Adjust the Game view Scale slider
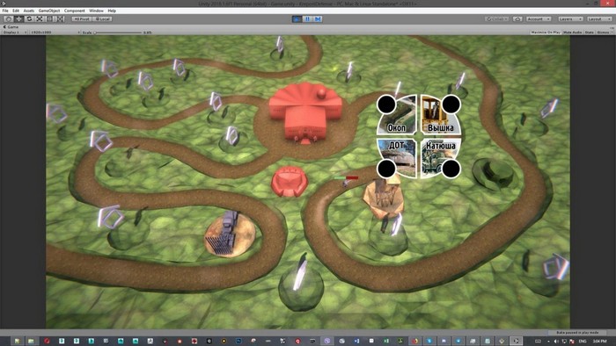Image resolution: width=616 pixels, height=346 pixels. [x=118, y=32]
